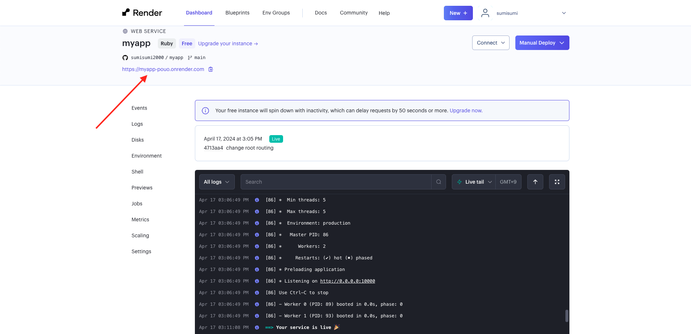Click the info icon on the Worker 0 log
The image size is (691, 334).
pos(257,304)
